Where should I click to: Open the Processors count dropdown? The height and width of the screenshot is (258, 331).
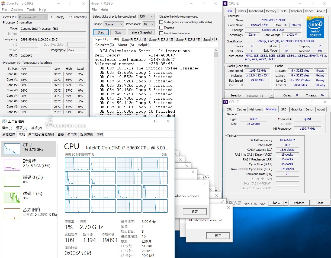point(149,24)
